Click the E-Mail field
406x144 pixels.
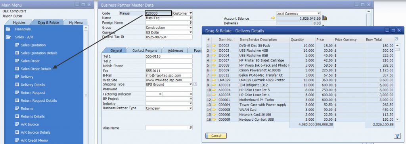[169, 75]
